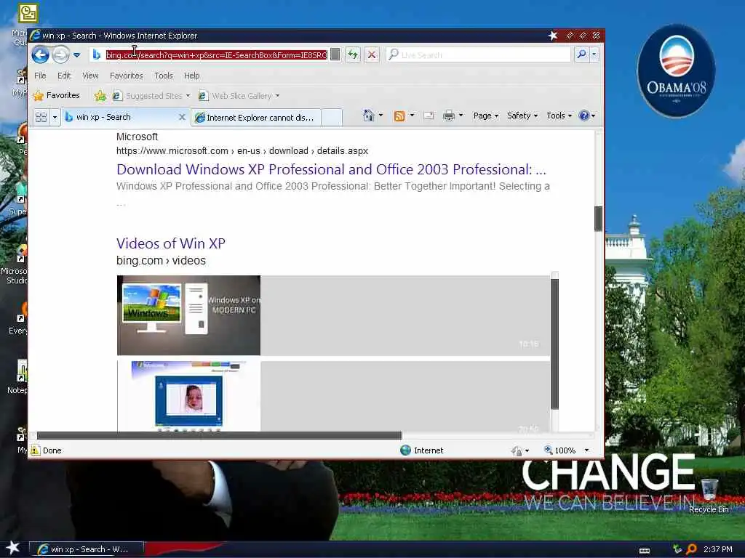Open recent pages dropdown arrow
The width and height of the screenshot is (745, 558).
tap(76, 55)
